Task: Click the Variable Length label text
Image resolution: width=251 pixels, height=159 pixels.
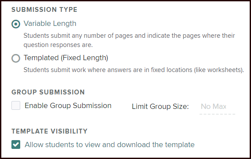Action: tap(50, 24)
